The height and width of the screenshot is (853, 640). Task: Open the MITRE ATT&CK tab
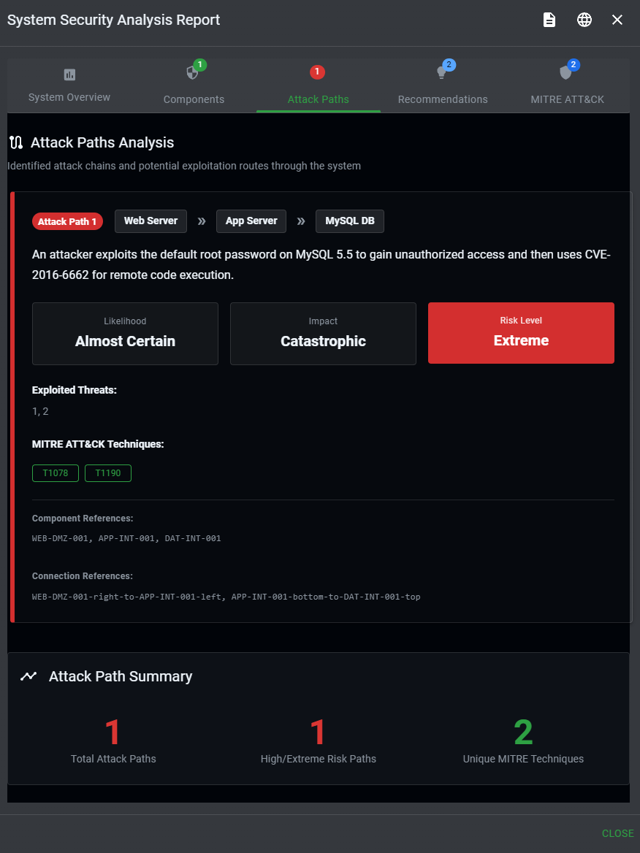(567, 99)
